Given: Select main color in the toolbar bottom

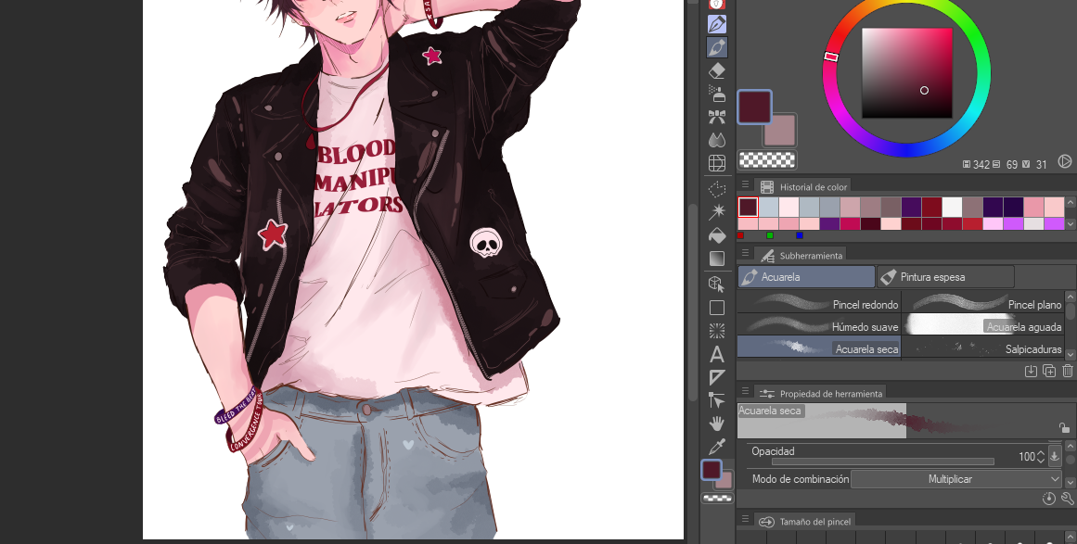Looking at the screenshot, I should point(711,469).
